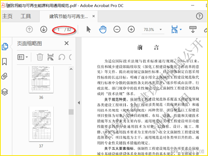Click the insert page break icon

[50, 57]
